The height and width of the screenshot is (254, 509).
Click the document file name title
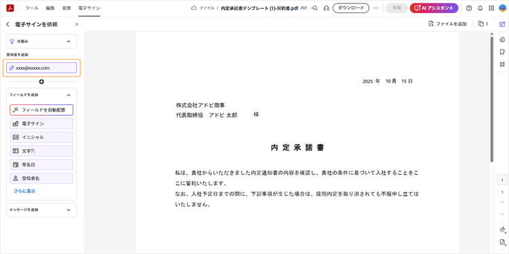259,8
